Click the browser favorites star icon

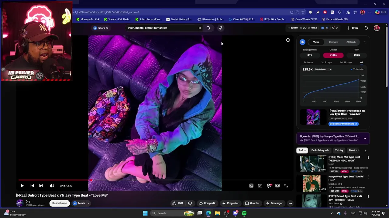click(x=303, y=12)
